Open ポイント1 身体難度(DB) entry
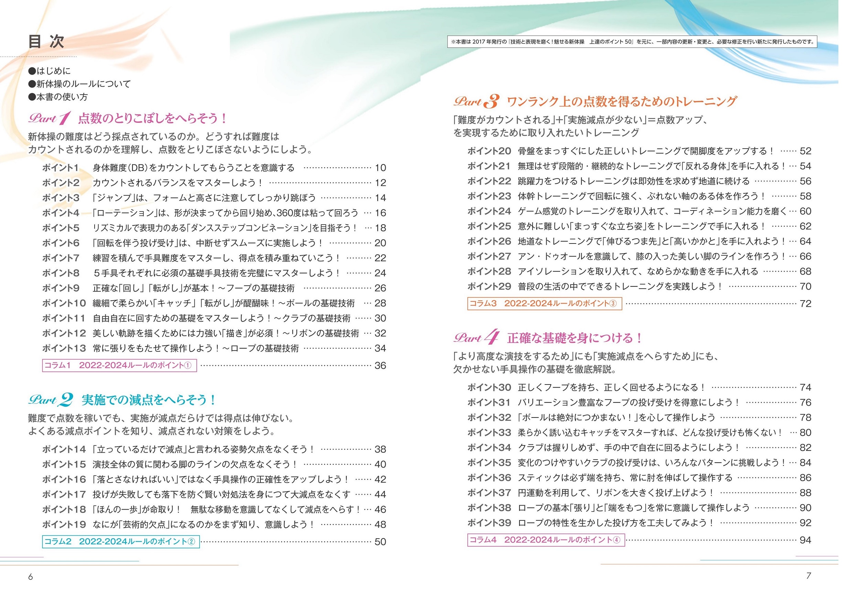860x595 pixels. tap(214, 168)
